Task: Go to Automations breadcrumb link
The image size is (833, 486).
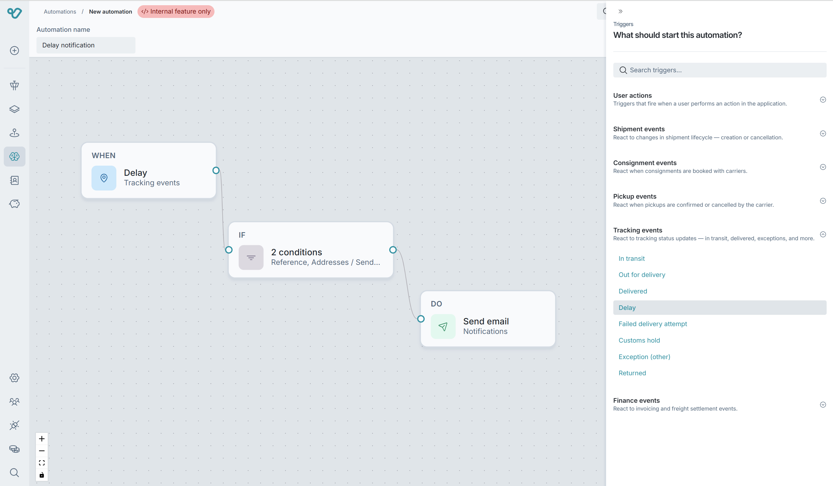Action: [x=60, y=12]
